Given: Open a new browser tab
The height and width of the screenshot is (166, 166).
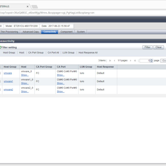Looking at the screenshot, I should click(35, 7).
